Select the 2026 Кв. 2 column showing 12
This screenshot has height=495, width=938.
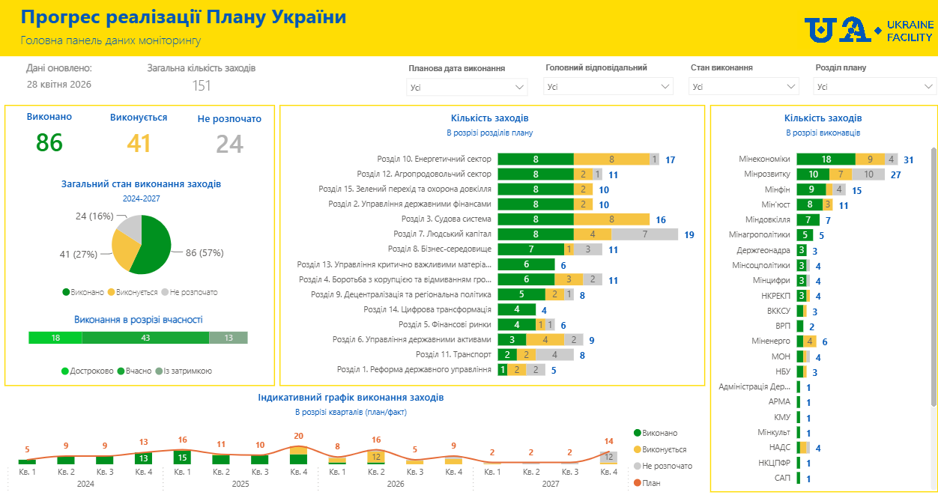click(376, 457)
